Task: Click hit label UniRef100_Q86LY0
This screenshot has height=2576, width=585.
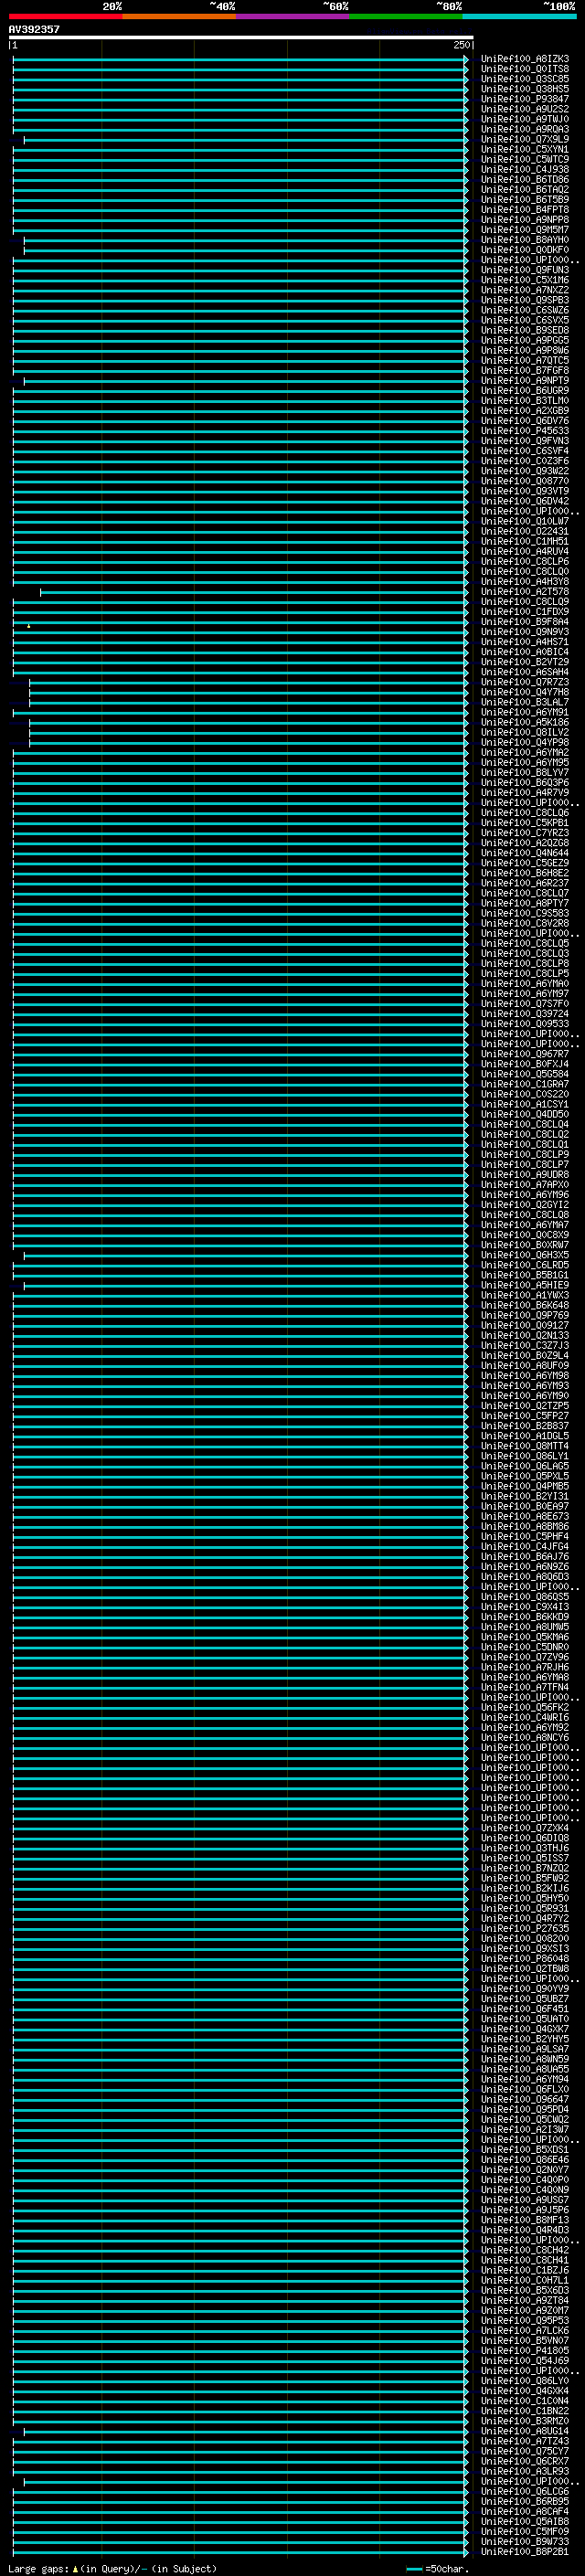Action: (x=525, y=2381)
